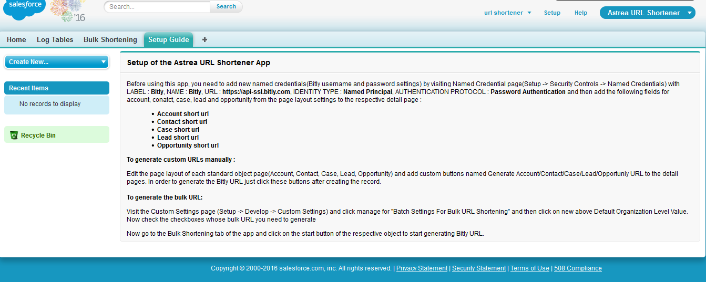Select the Setup Guide tab
Viewport: 706px width, 282px height.
click(x=168, y=40)
